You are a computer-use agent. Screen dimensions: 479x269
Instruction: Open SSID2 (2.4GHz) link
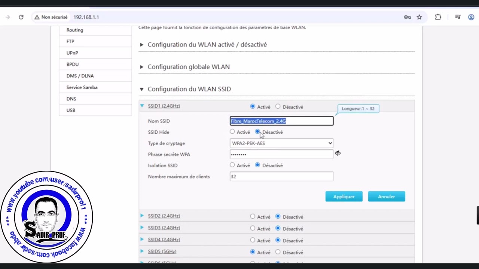pos(164,216)
